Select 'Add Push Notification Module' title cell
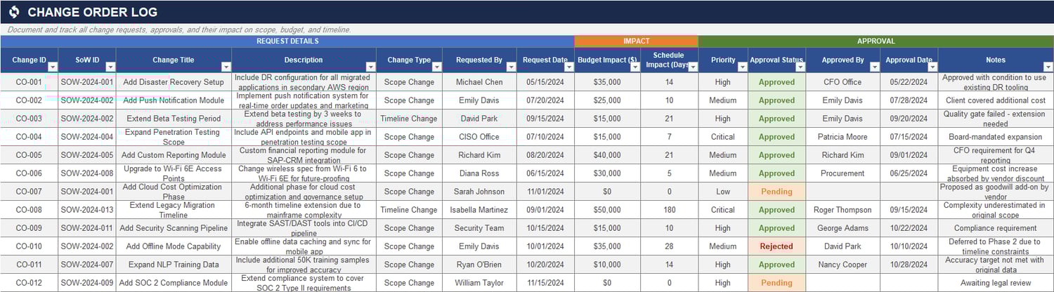1054x292 pixels. click(174, 100)
